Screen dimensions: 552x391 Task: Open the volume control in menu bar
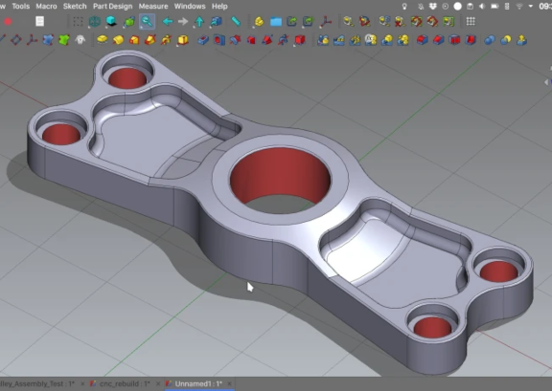[482, 7]
